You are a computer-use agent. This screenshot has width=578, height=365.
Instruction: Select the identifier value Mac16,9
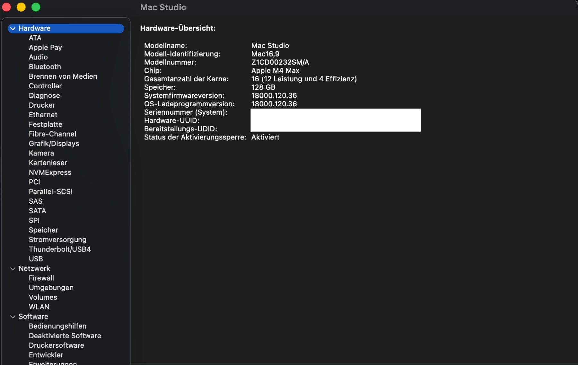(x=265, y=54)
